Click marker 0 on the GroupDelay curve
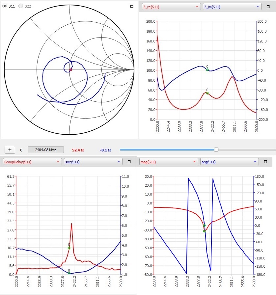The width and height of the screenshot is (276, 295). click(x=69, y=248)
